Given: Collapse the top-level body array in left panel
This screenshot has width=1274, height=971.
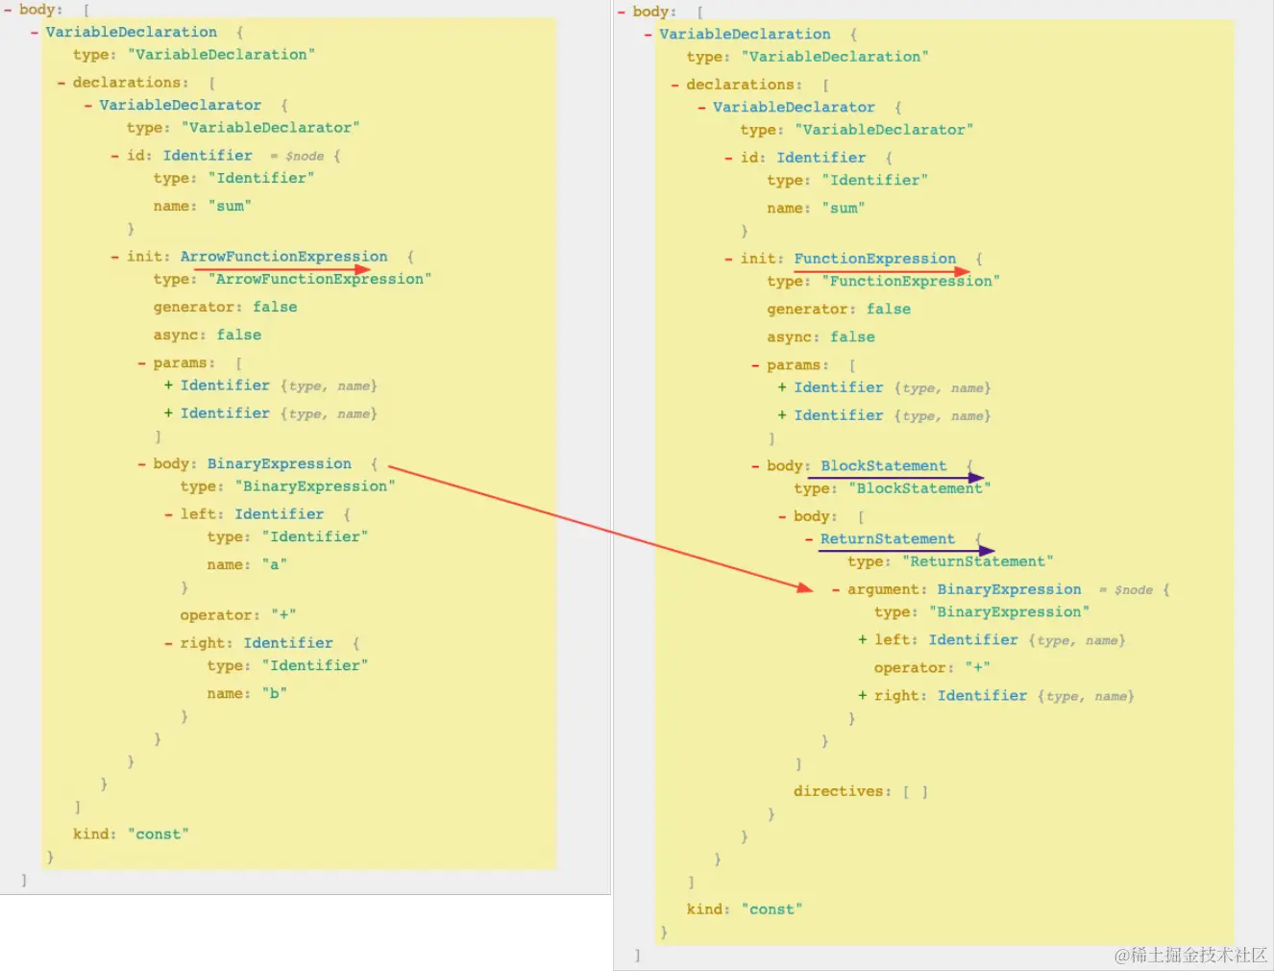Looking at the screenshot, I should click(8, 10).
